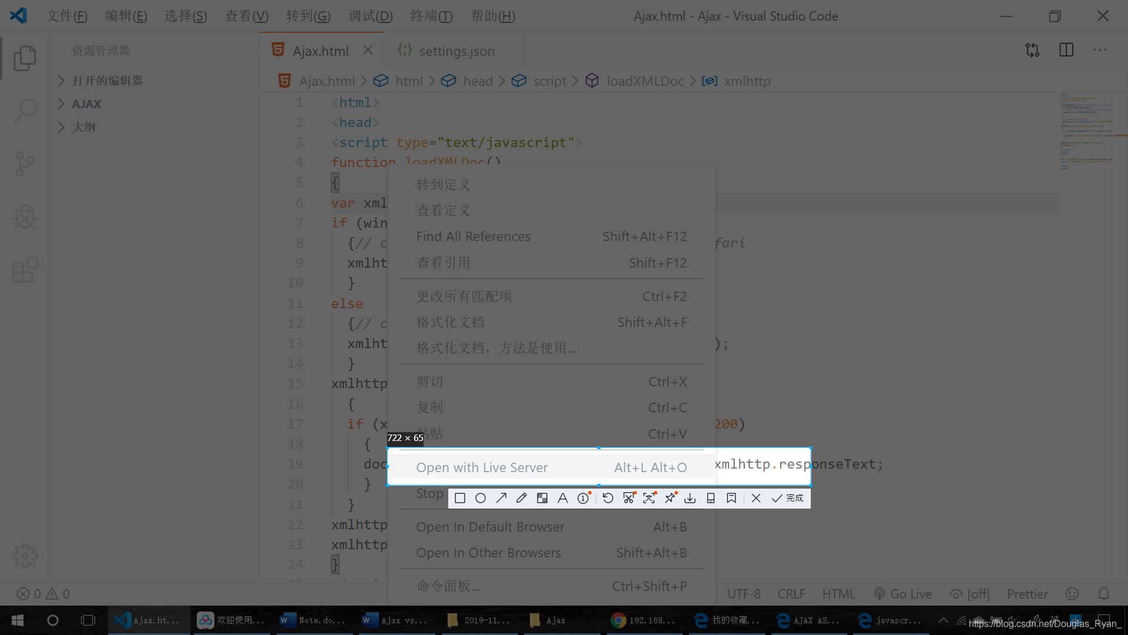Screen dimensions: 1128x635
Task: Choose Open with Live Server
Action: tap(482, 468)
